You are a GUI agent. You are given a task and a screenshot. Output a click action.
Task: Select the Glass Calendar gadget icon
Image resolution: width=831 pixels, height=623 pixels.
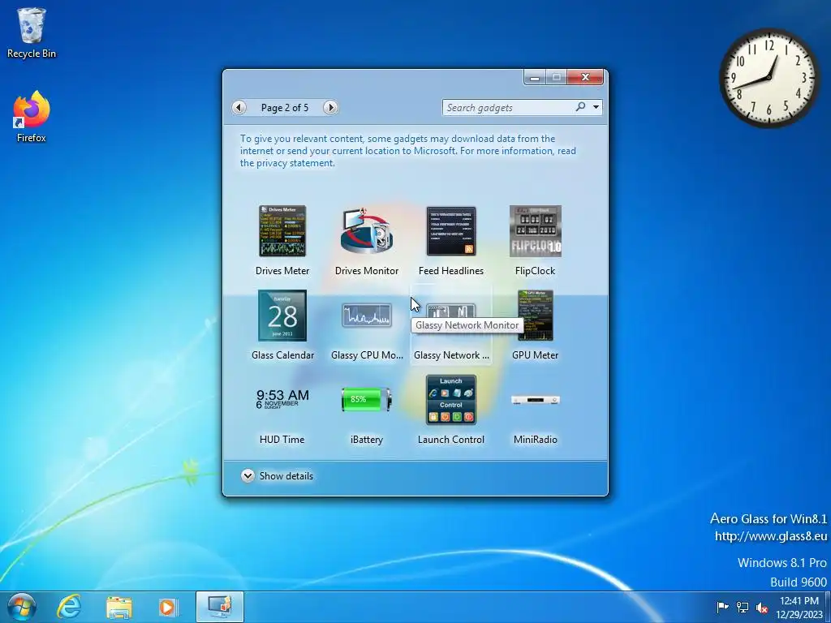(282, 316)
